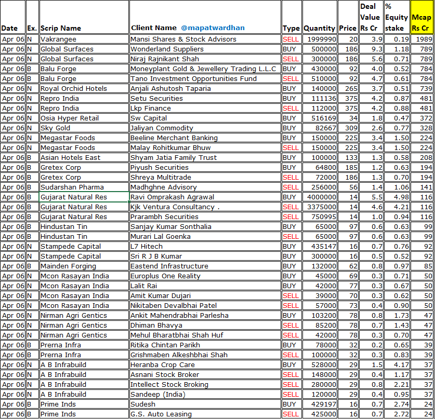Viewport: 435px width, 419px height.
Task: Click Osia Hyper Retail scrip cell
Action: click(x=84, y=118)
